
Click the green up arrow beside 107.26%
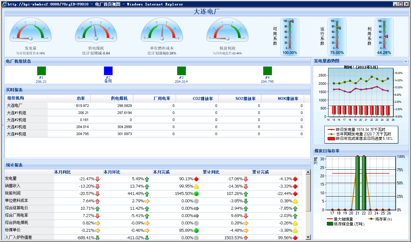(246, 194)
